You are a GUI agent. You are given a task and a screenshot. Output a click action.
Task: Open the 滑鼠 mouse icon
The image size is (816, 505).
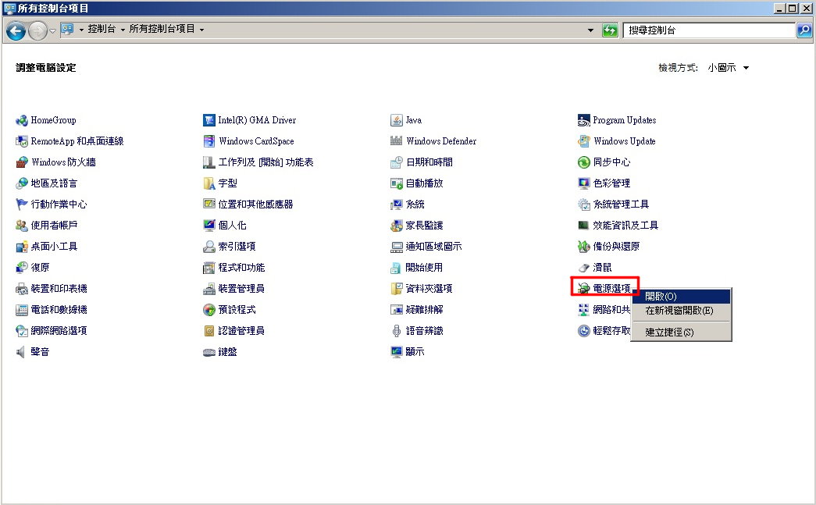[583, 268]
